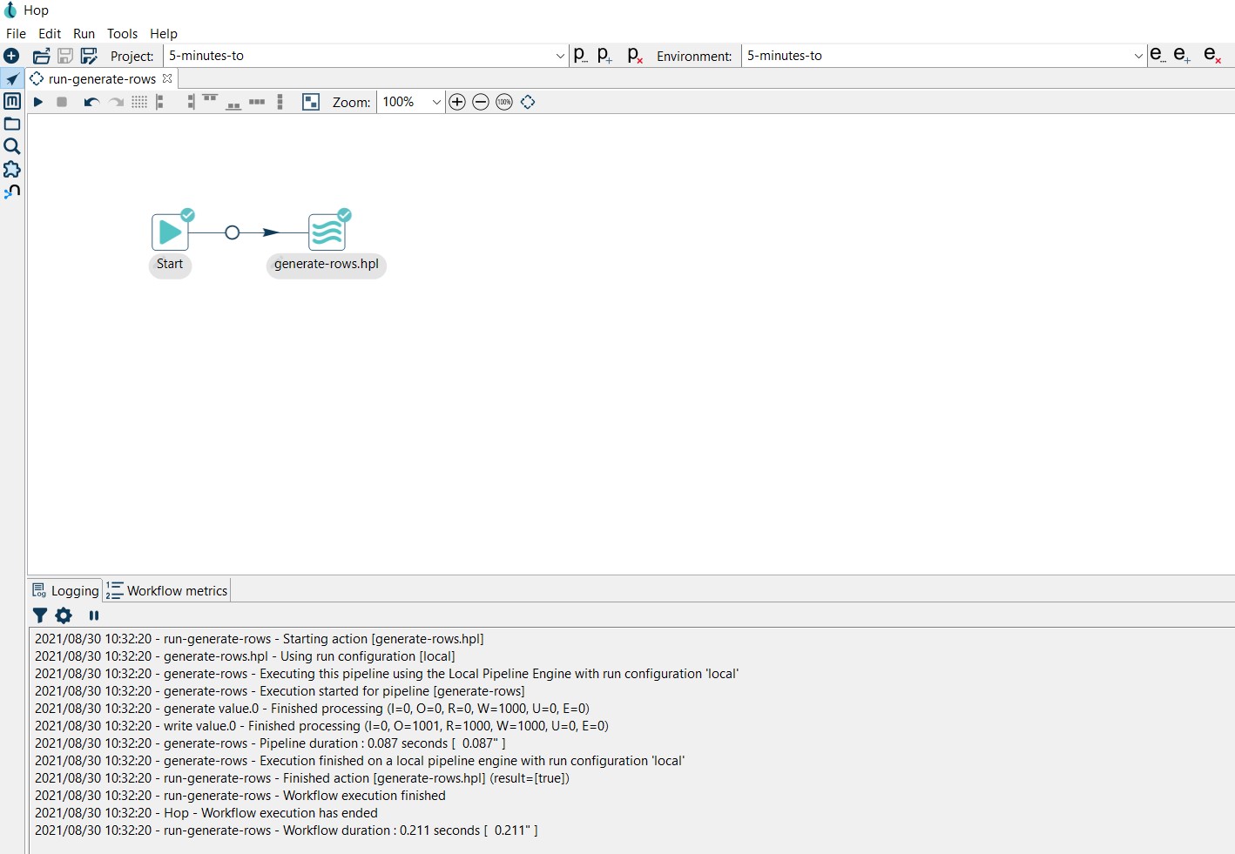Open the log settings gear
Image resolution: width=1235 pixels, height=854 pixels.
[64, 615]
